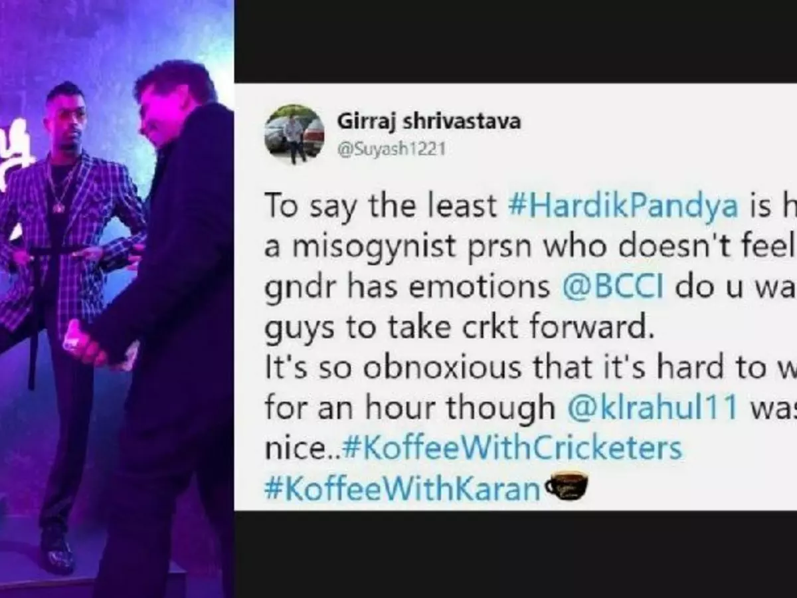The height and width of the screenshot is (598, 797).
Task: Click the black bar below the tweet
Action: click(x=515, y=554)
